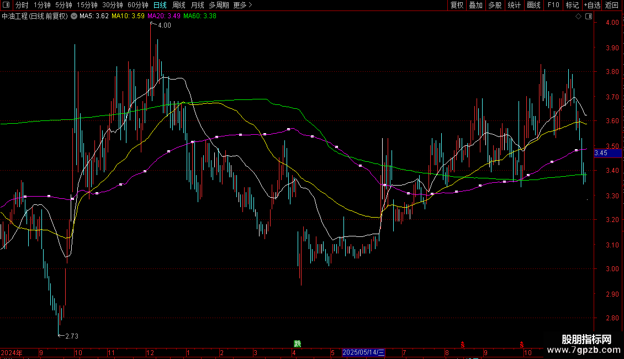This screenshot has width=624, height=359.
Task: Click the 中油工程(日线.前复权) chart title
Action: pos(35,16)
